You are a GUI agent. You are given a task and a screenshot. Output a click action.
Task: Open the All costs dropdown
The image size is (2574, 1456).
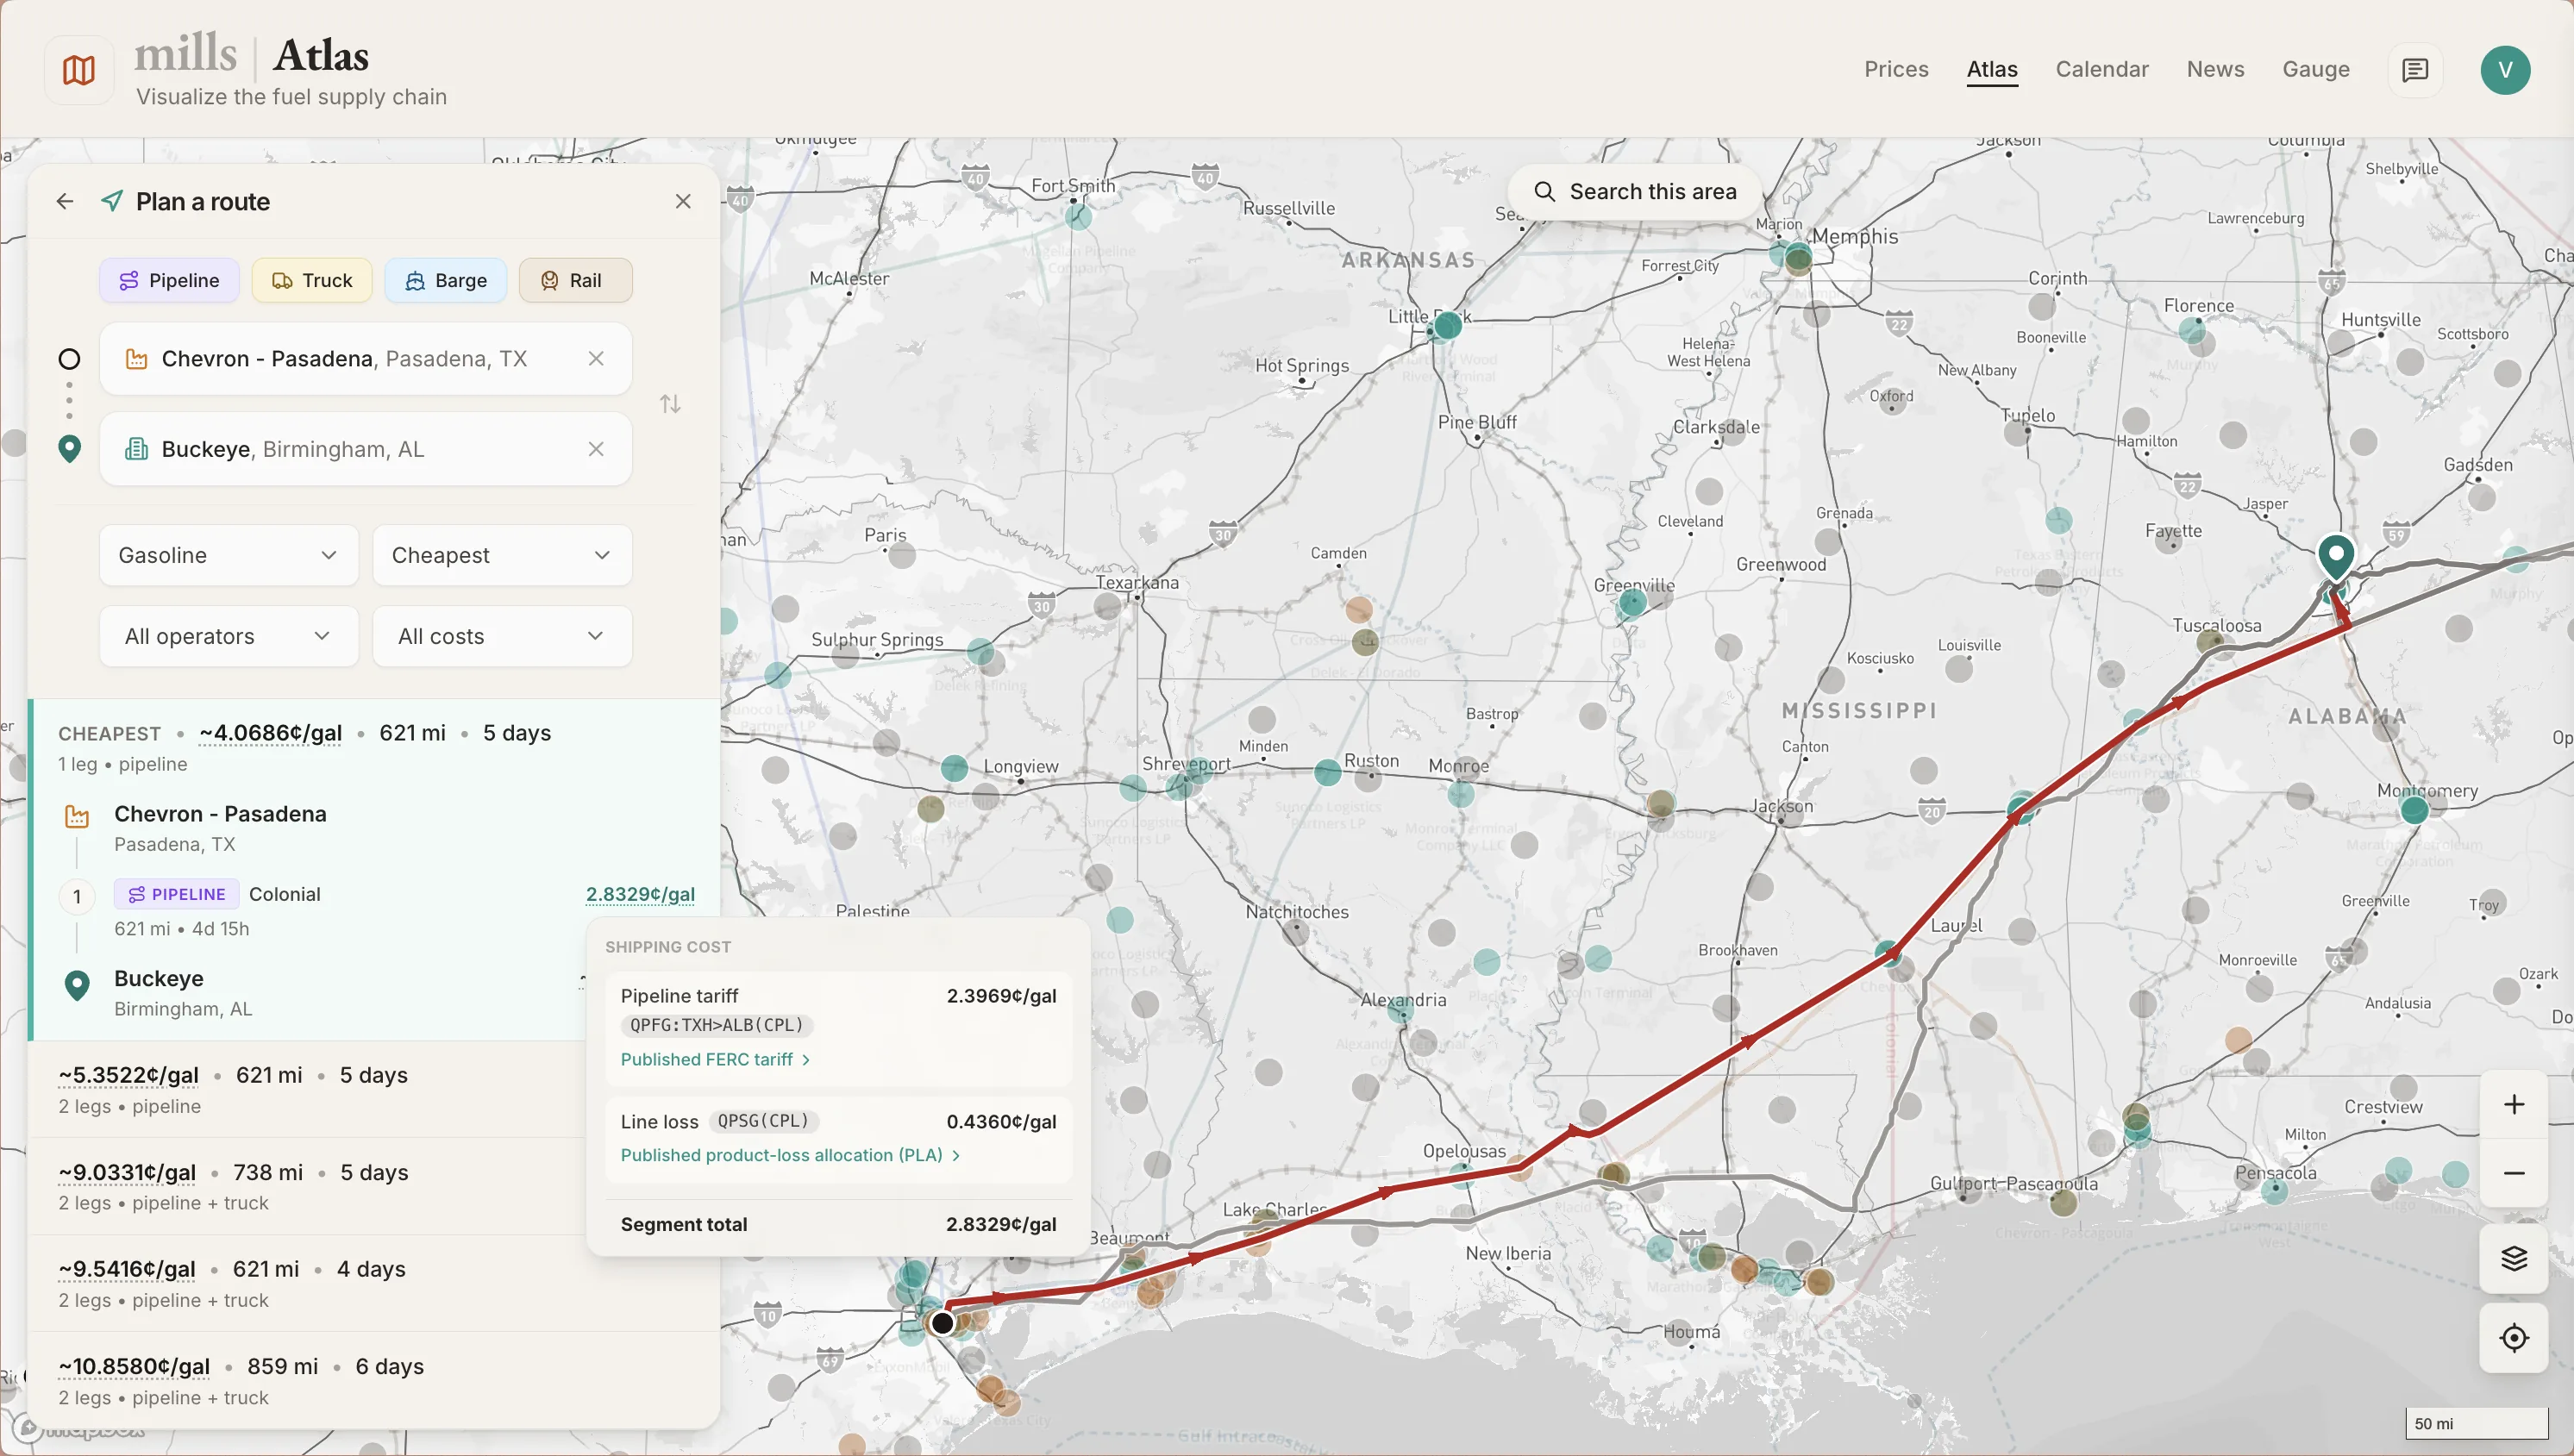(x=502, y=636)
